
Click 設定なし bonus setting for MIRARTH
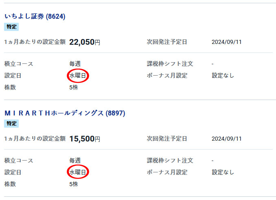pos(223,172)
